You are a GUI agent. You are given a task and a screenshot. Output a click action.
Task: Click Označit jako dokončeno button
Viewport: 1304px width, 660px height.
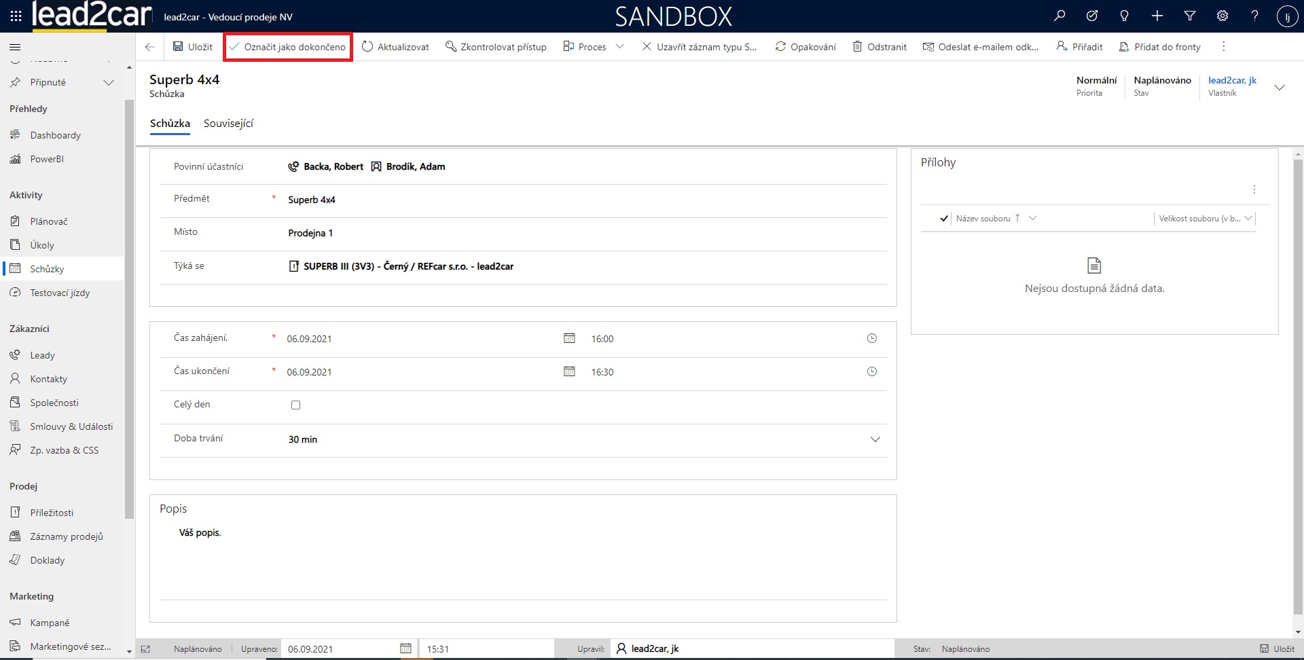(x=288, y=47)
